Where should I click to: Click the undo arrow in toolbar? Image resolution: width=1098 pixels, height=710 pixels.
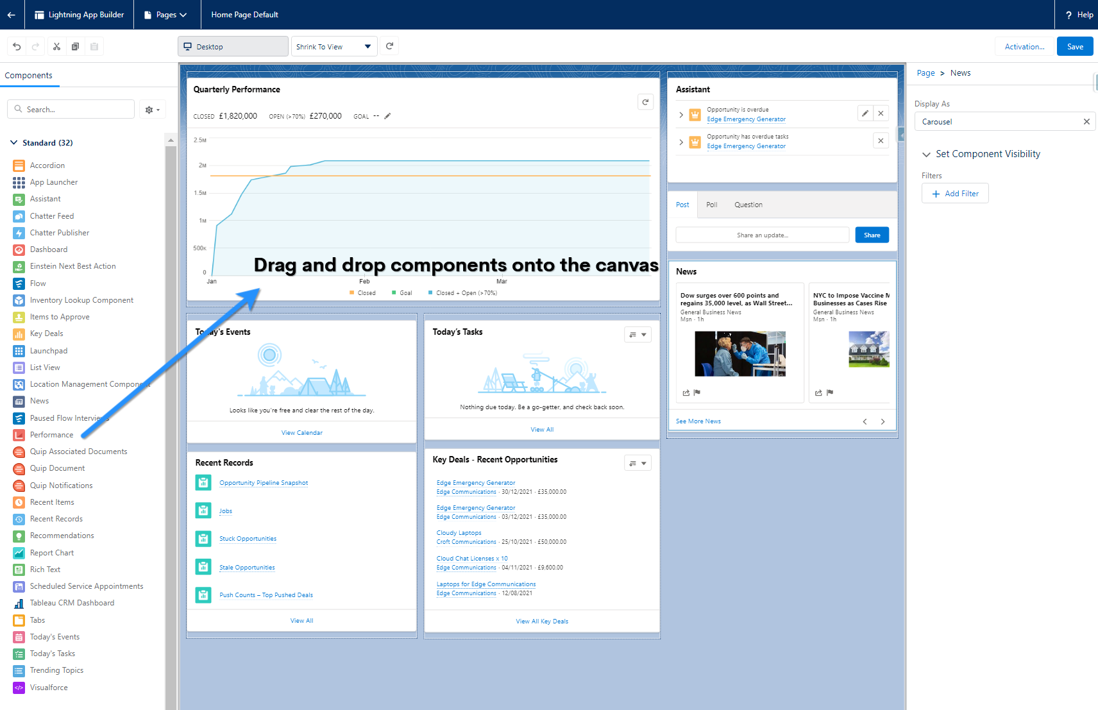[x=17, y=47]
